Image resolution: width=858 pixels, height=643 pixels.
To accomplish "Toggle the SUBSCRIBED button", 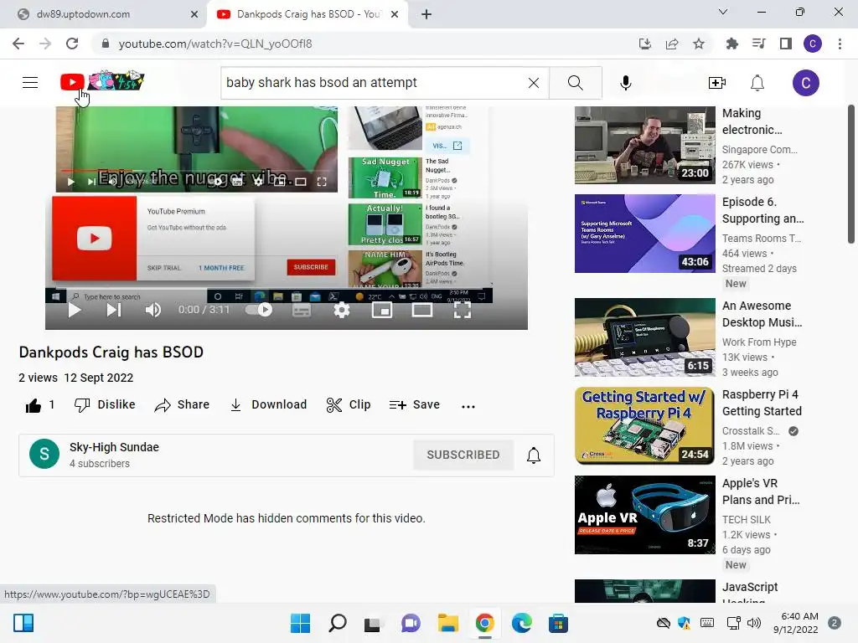I will tap(463, 455).
